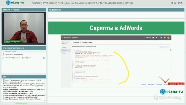
Task: Open the notifications bell icon
Action: coord(165,38)
